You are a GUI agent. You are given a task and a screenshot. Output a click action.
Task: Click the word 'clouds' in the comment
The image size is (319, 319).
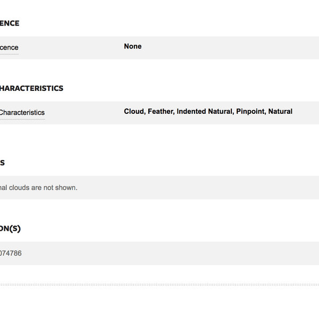pyautogui.click(x=19, y=188)
